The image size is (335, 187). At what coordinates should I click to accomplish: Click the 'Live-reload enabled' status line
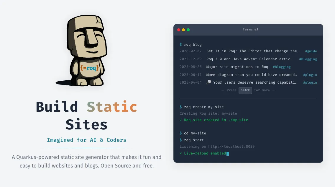click(203, 153)
